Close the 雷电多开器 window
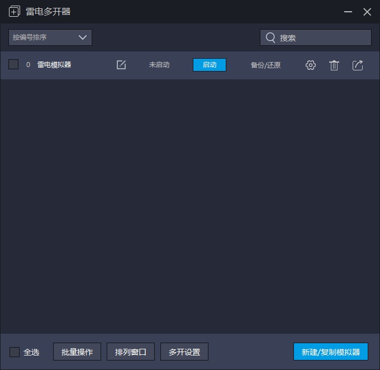Viewport: 380px width, 370px height. pos(367,12)
